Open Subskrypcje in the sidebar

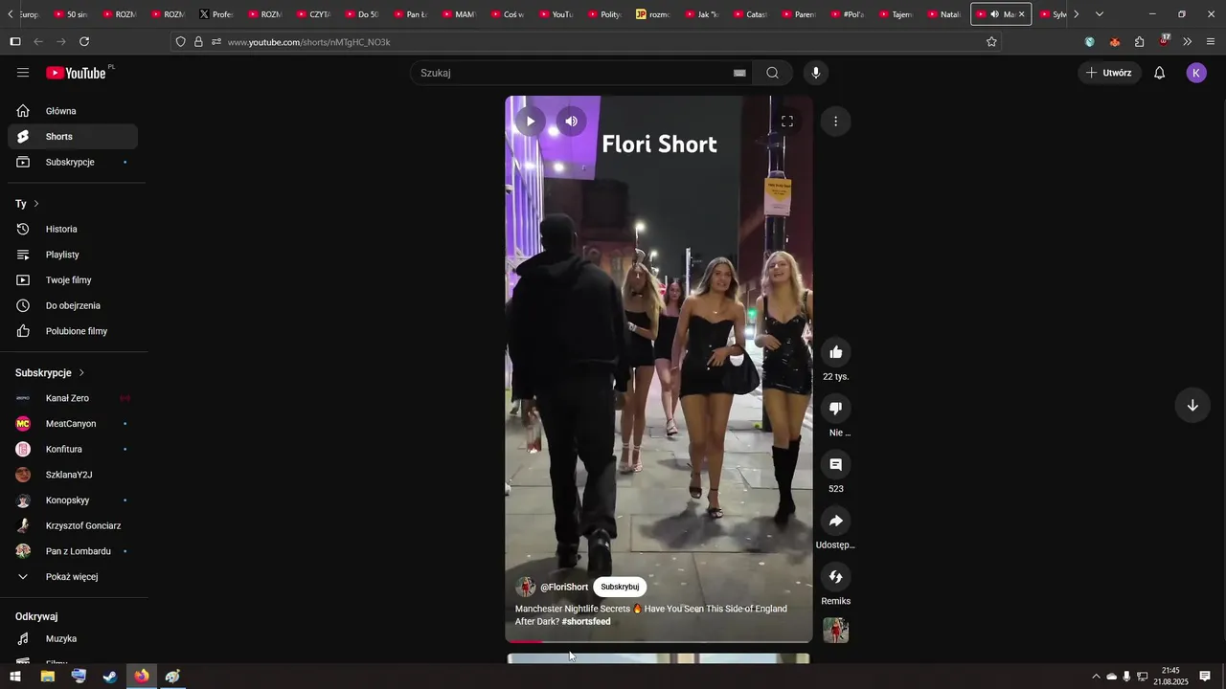pos(73,162)
